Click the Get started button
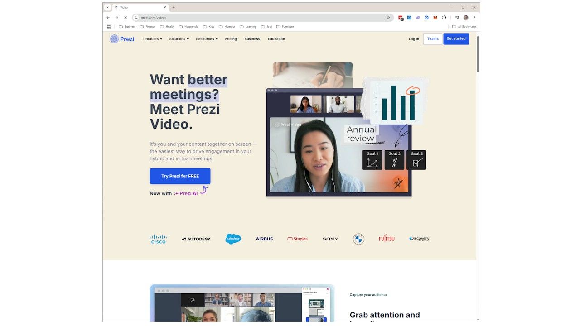Viewport: 580px width, 326px height. point(456,39)
